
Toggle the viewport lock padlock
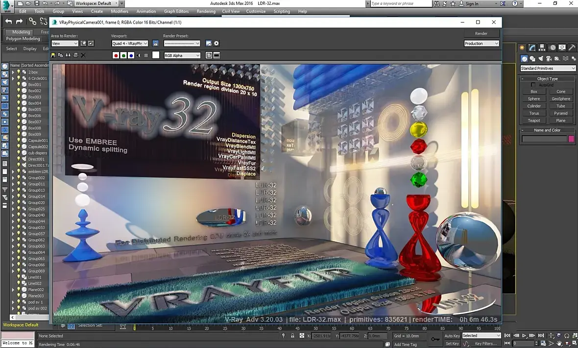click(x=156, y=44)
